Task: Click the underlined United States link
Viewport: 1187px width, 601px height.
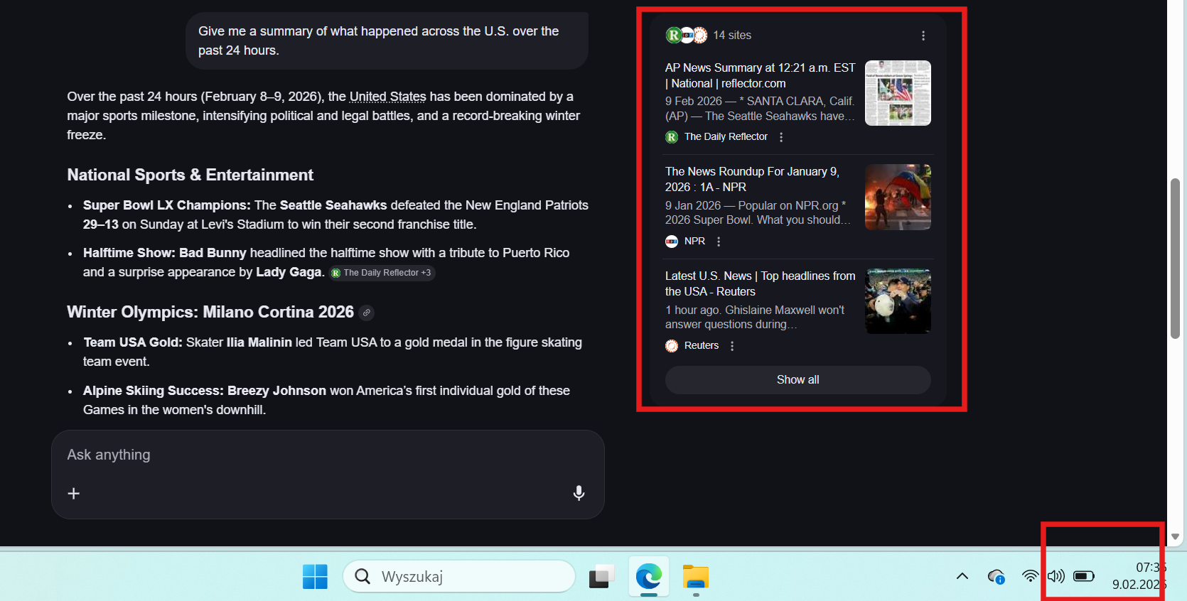Action: [388, 97]
